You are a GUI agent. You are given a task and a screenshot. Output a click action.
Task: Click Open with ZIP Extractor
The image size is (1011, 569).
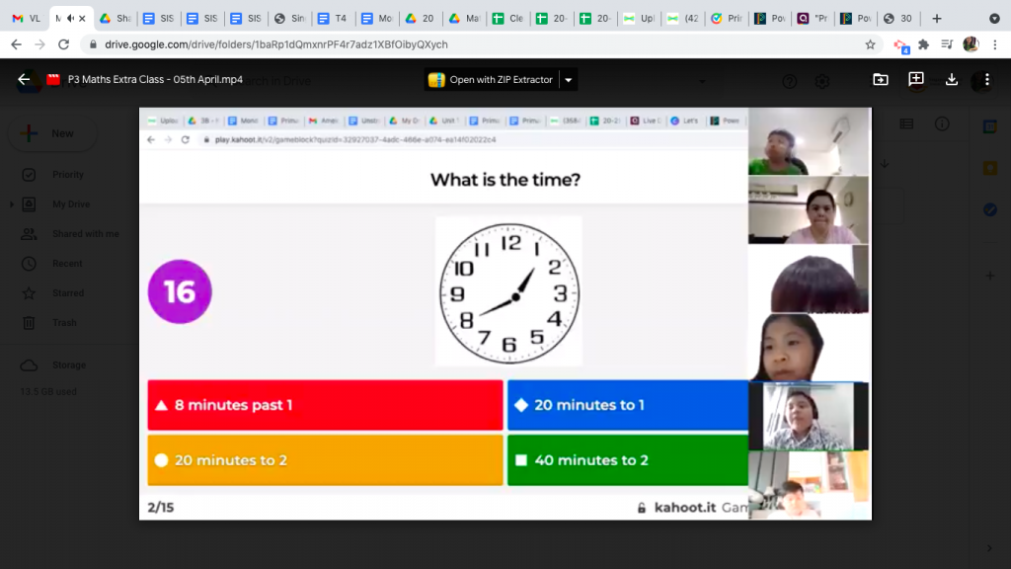pyautogui.click(x=491, y=80)
